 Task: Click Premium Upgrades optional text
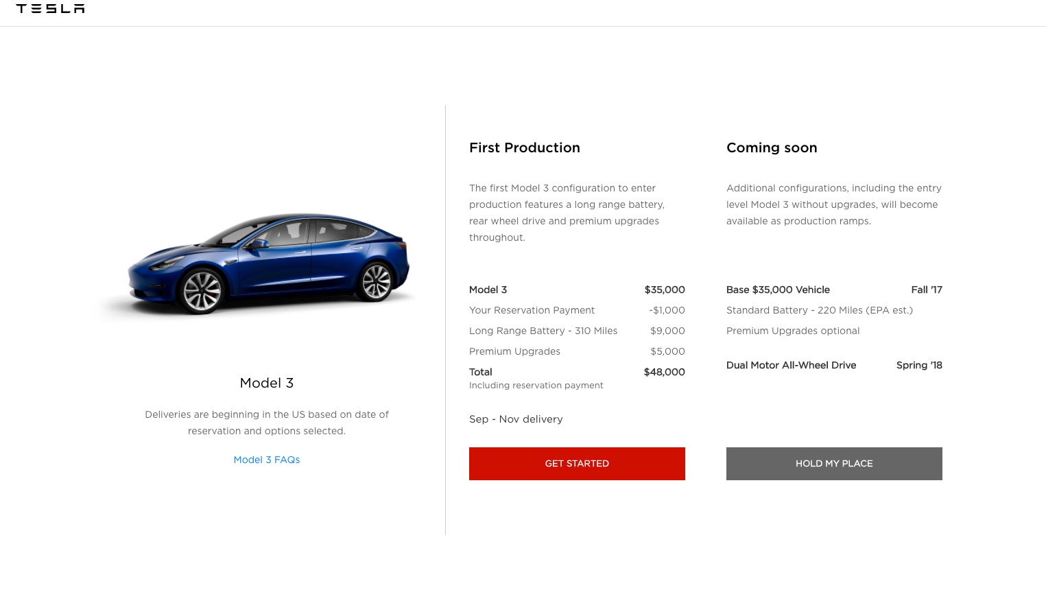point(792,331)
